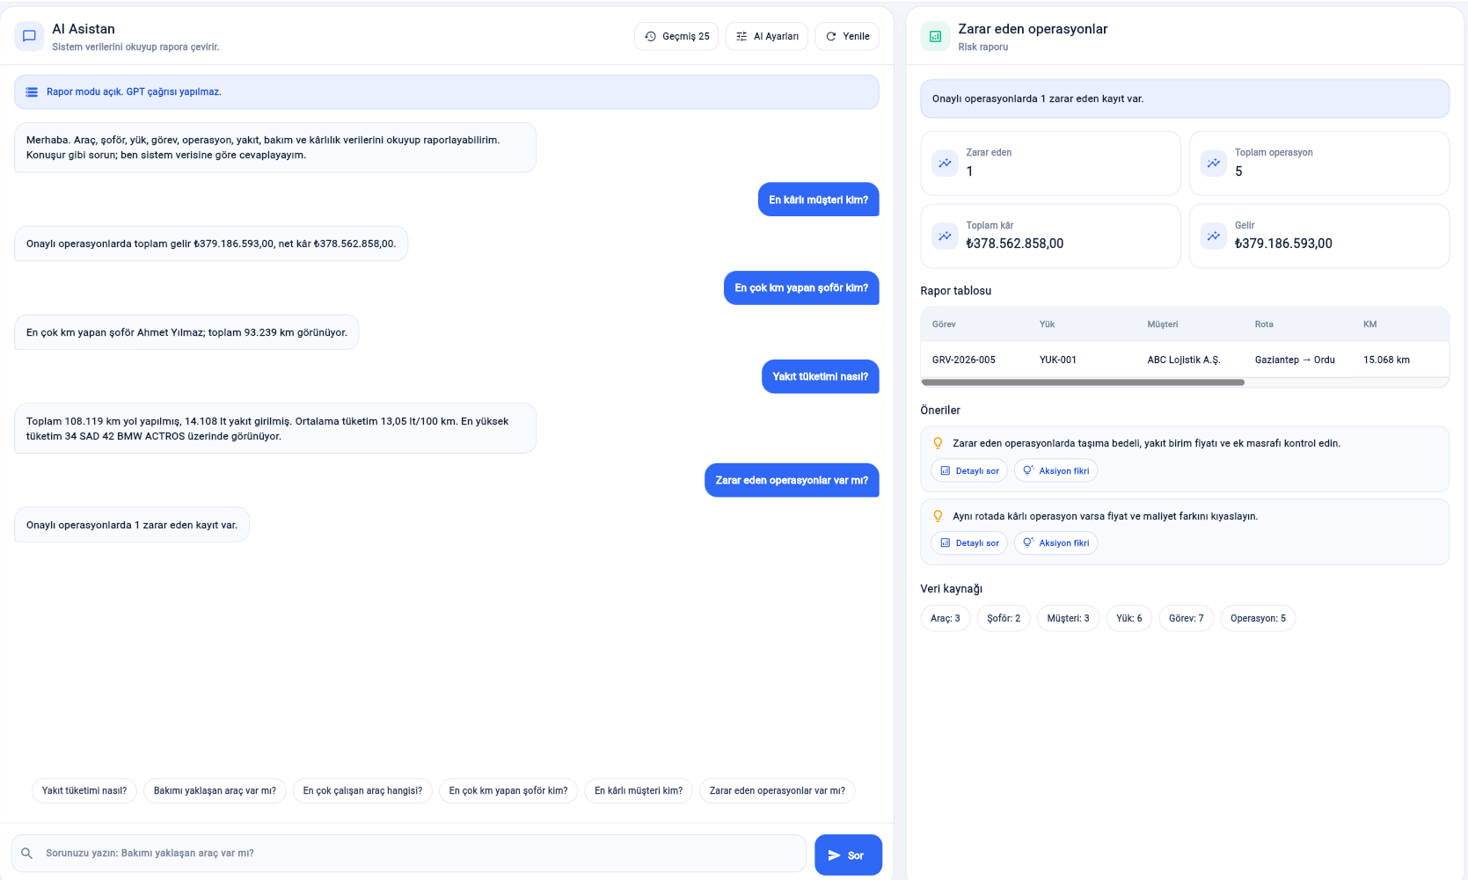Click the trend icon on Zarar eden card

click(x=945, y=164)
